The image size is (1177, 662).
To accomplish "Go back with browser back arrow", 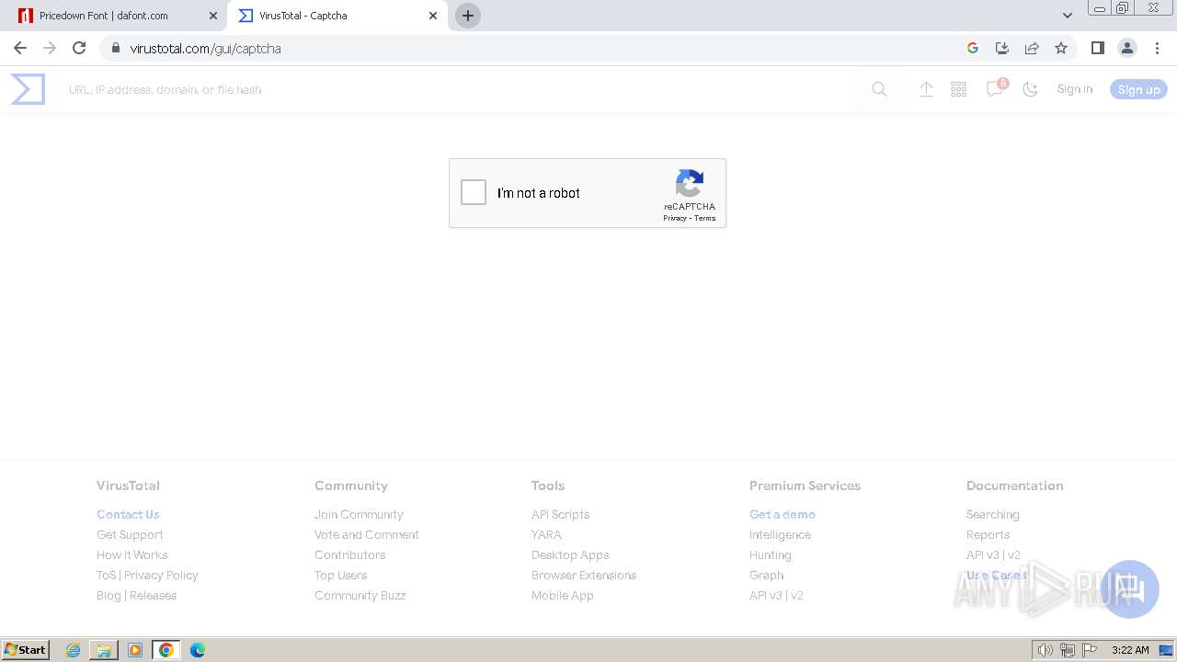I will pos(20,48).
